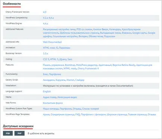
Task: Open the "Контактная форма" link
Action: [53, 103]
